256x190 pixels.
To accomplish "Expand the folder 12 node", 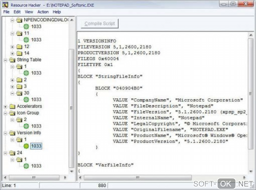I will (x=12, y=47).
